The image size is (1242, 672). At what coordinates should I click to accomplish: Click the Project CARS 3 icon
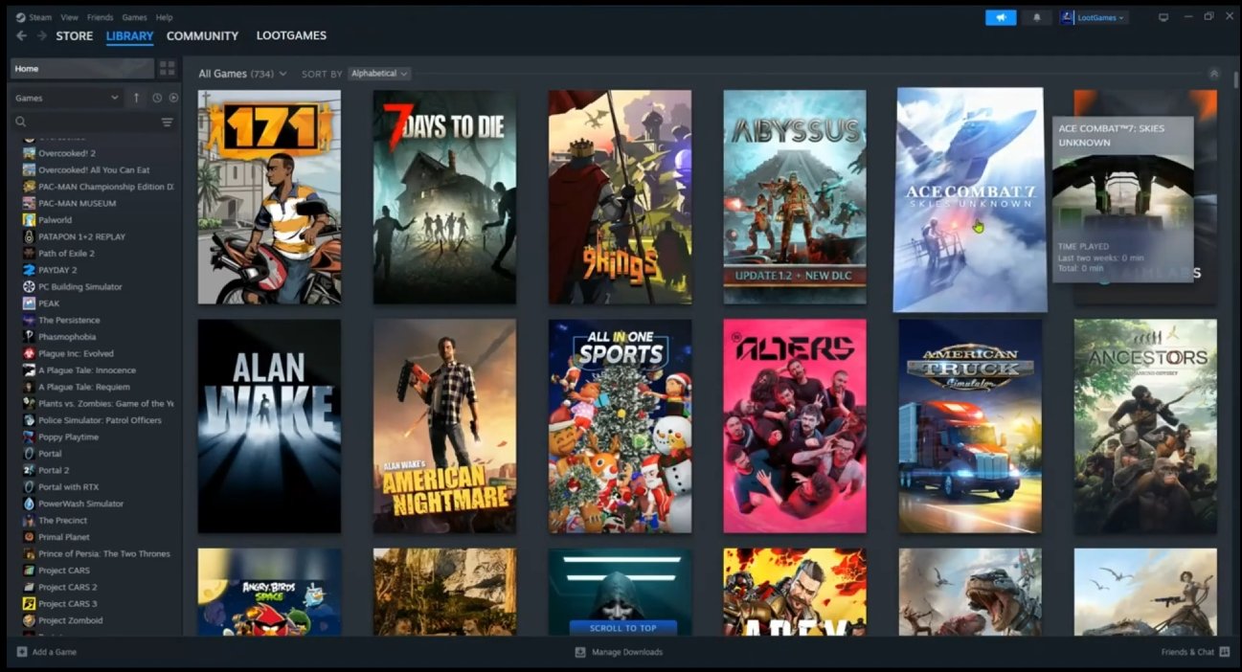(x=30, y=604)
